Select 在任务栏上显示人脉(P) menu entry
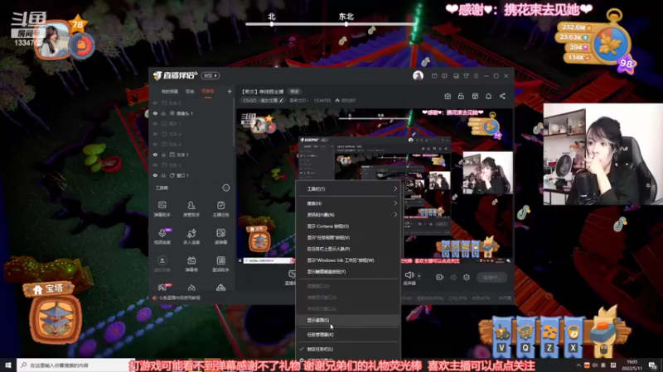 [x=348, y=249]
